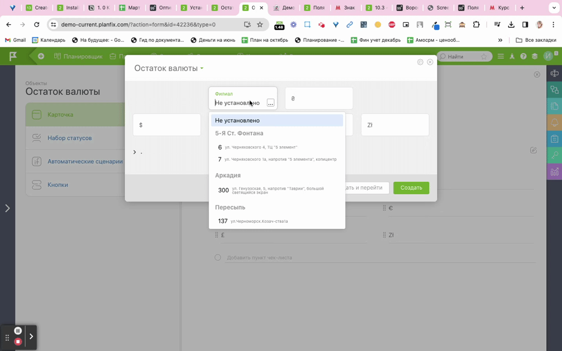Open the help question mark icon

click(x=523, y=56)
